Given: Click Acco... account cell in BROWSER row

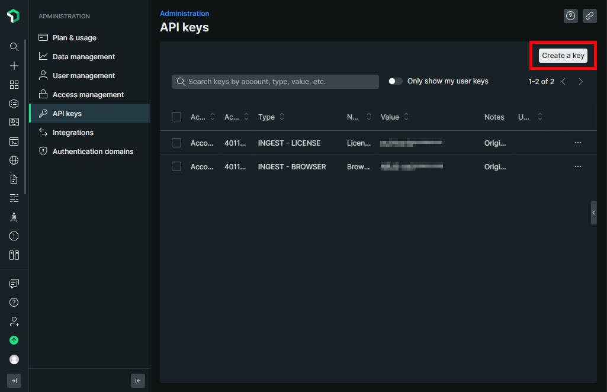Looking at the screenshot, I should [202, 167].
